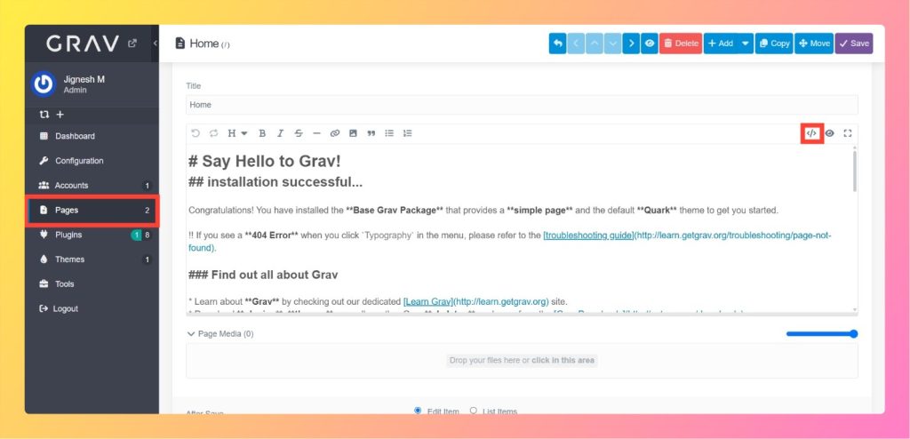Viewport: 910px width, 439px height.
Task: Enter fullscreen editor mode
Action: click(x=848, y=133)
